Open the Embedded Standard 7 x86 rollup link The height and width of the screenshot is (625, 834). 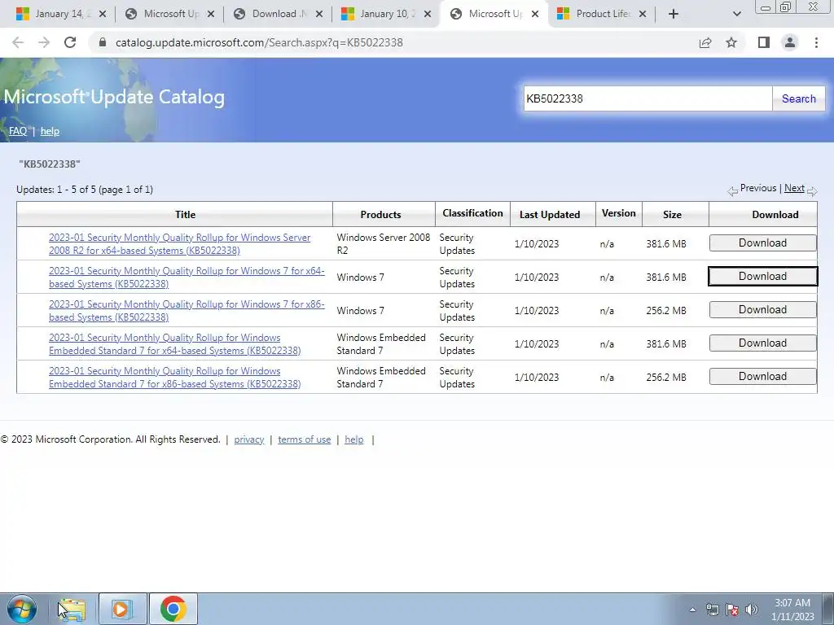174,378
